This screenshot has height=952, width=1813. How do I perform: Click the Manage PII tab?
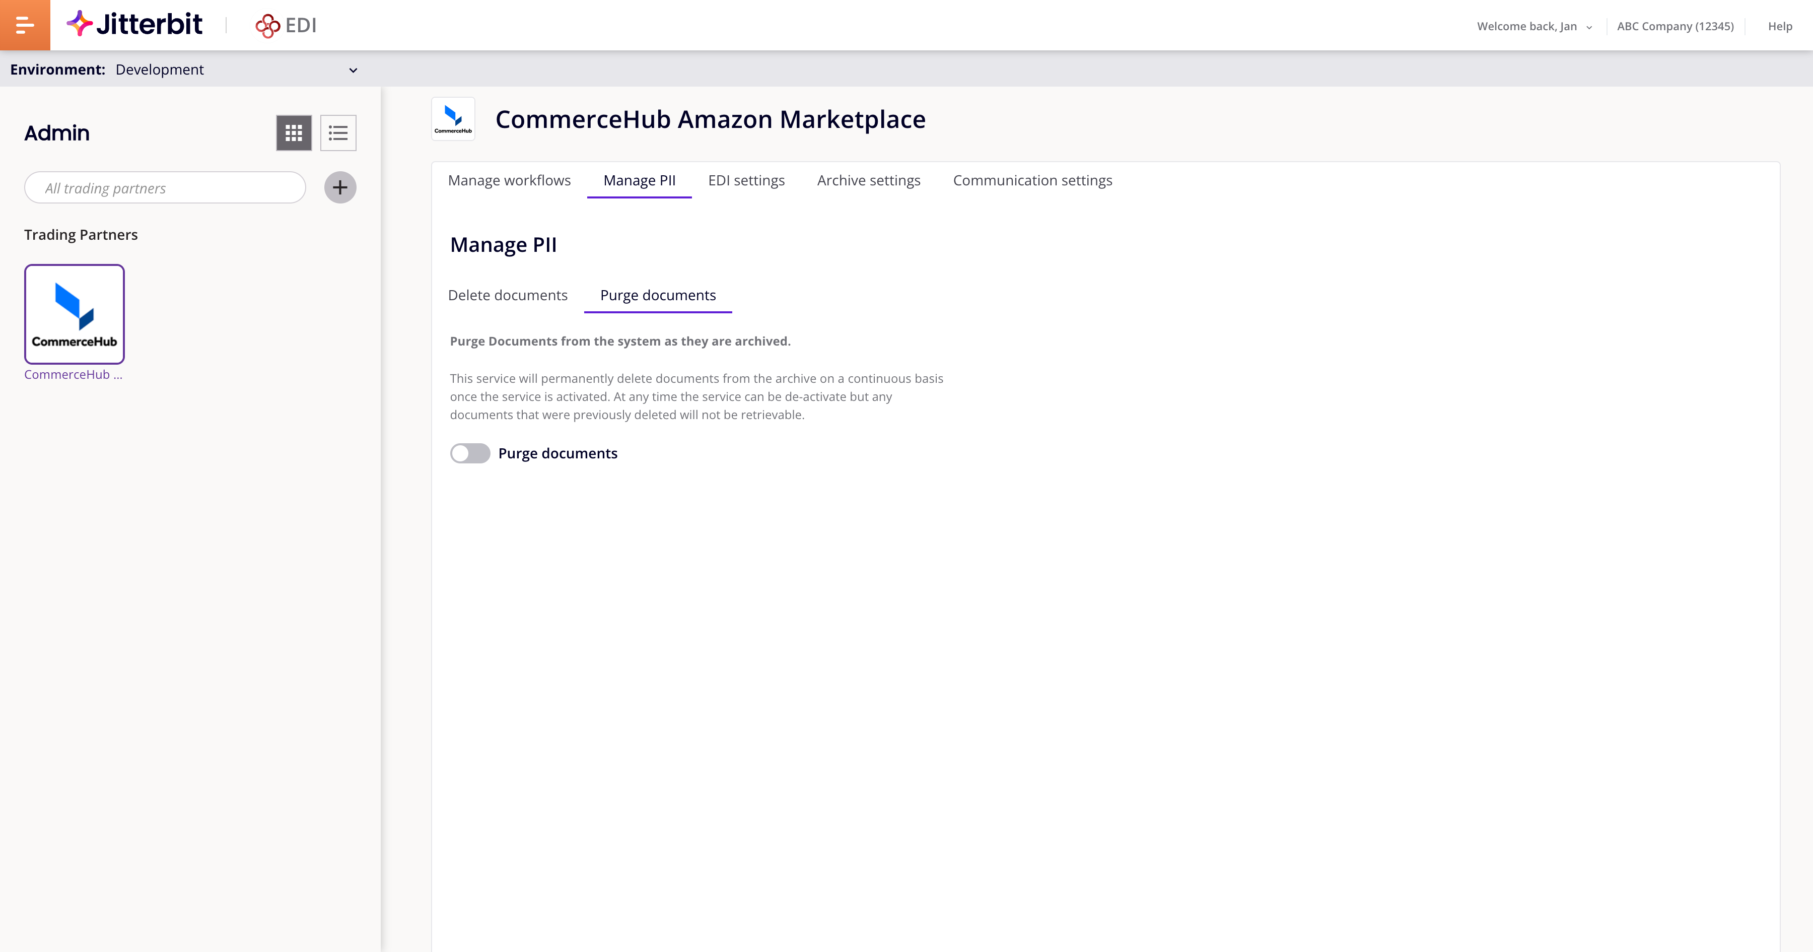click(639, 180)
